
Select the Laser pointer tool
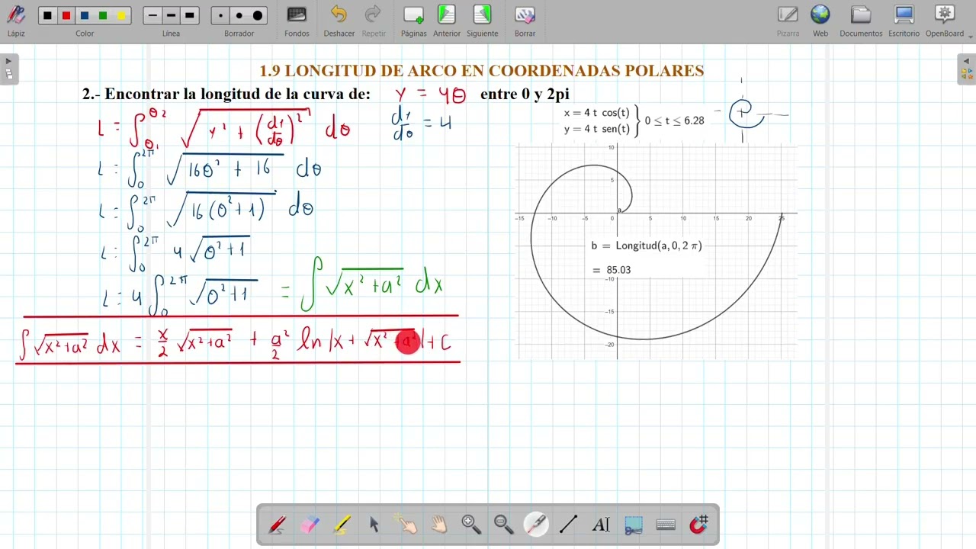[536, 525]
